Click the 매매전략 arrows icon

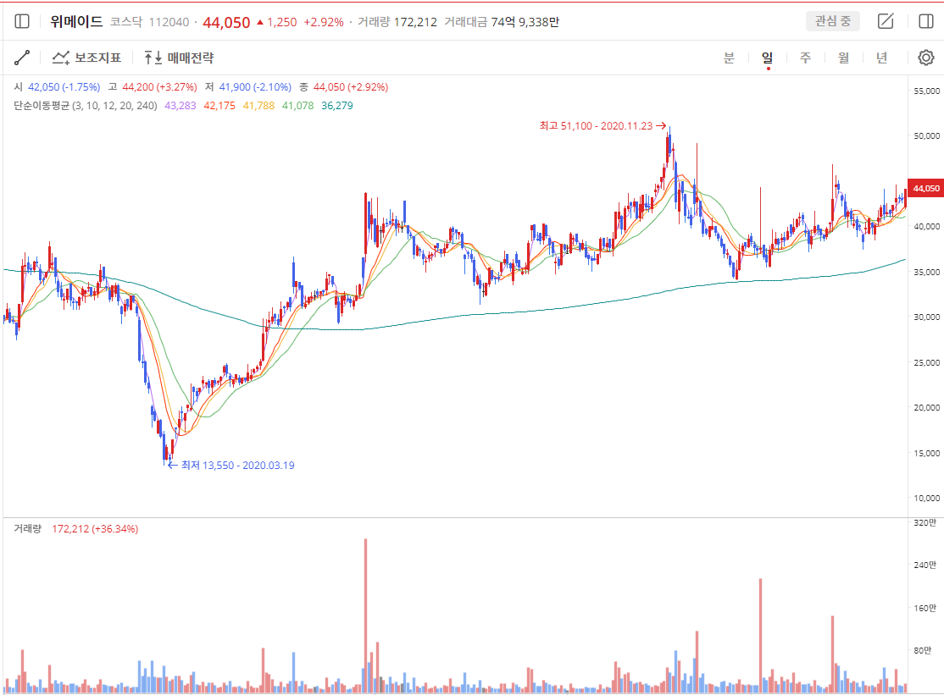(153, 58)
